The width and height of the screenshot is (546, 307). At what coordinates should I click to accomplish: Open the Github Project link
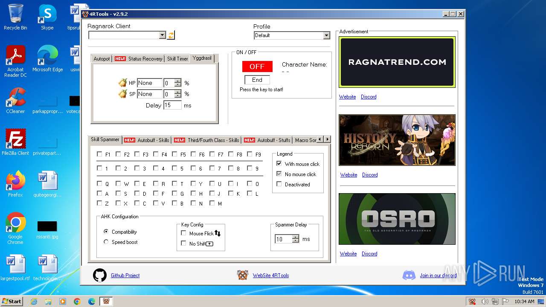[125, 275]
